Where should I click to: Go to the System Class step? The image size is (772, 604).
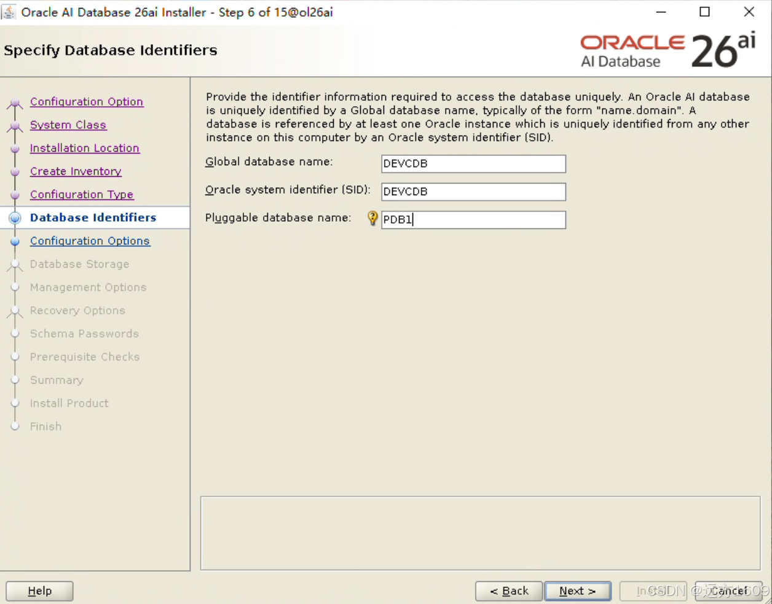[68, 125]
